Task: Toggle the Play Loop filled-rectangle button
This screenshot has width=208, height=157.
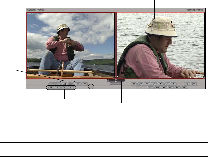Action: pyautogui.click(x=65, y=84)
